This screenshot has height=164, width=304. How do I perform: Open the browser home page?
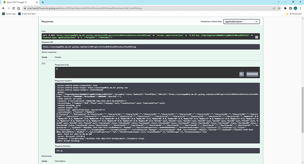tap(19, 8)
